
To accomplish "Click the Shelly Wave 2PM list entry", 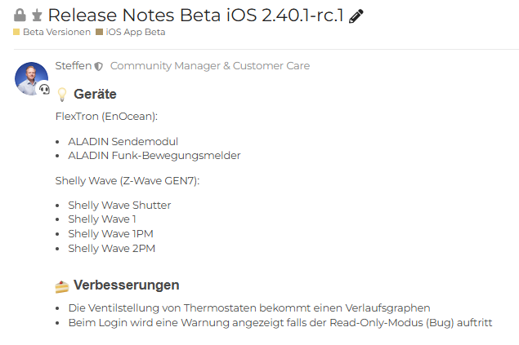I will coord(111,248).
